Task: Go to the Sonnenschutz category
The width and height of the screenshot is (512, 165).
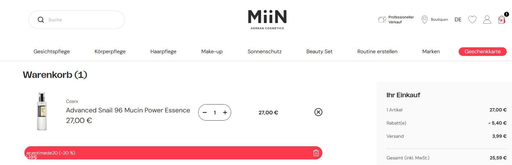Action: tap(264, 52)
